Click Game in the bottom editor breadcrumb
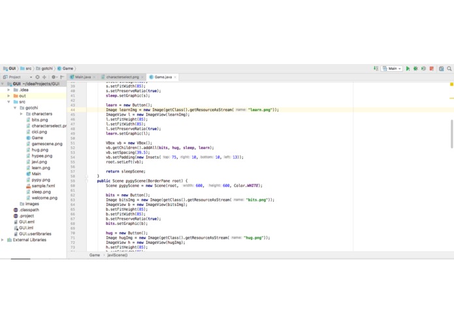This screenshot has width=454, height=323. pos(95,255)
